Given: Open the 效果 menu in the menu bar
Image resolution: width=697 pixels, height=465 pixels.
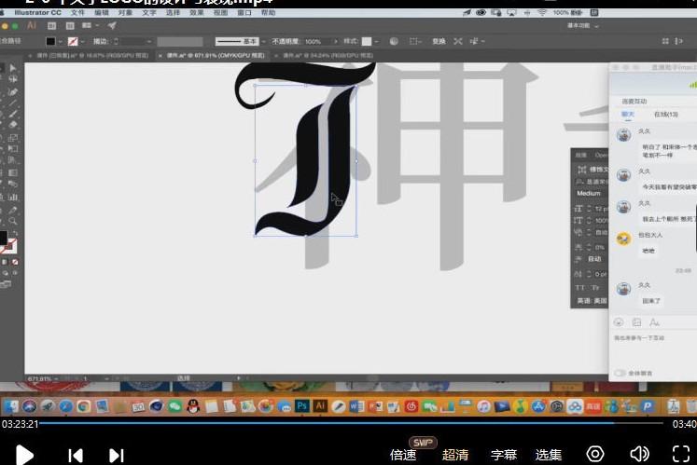Looking at the screenshot, I should coord(198,13).
